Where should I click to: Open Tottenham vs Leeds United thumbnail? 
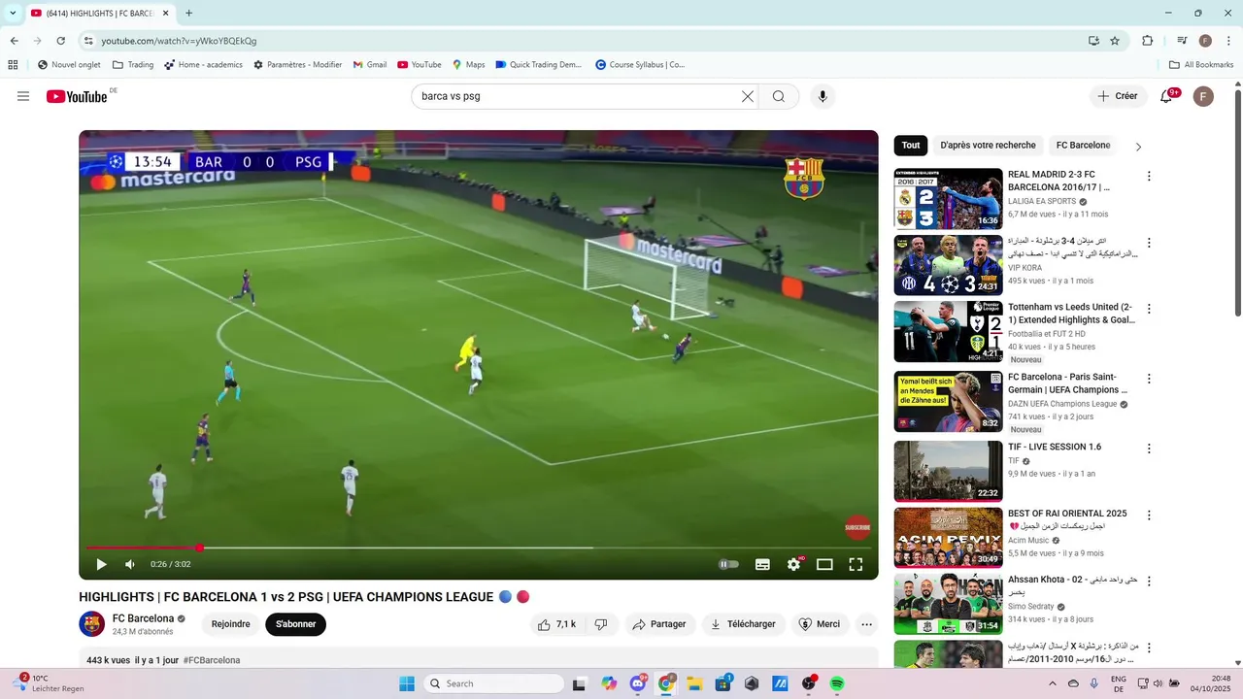tap(948, 331)
